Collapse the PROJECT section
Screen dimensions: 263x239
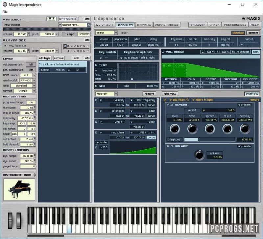pyautogui.click(x=4, y=20)
